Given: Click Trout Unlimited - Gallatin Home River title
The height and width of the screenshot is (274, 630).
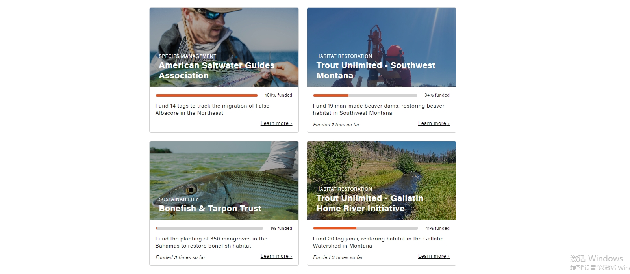Looking at the screenshot, I should click(369, 203).
